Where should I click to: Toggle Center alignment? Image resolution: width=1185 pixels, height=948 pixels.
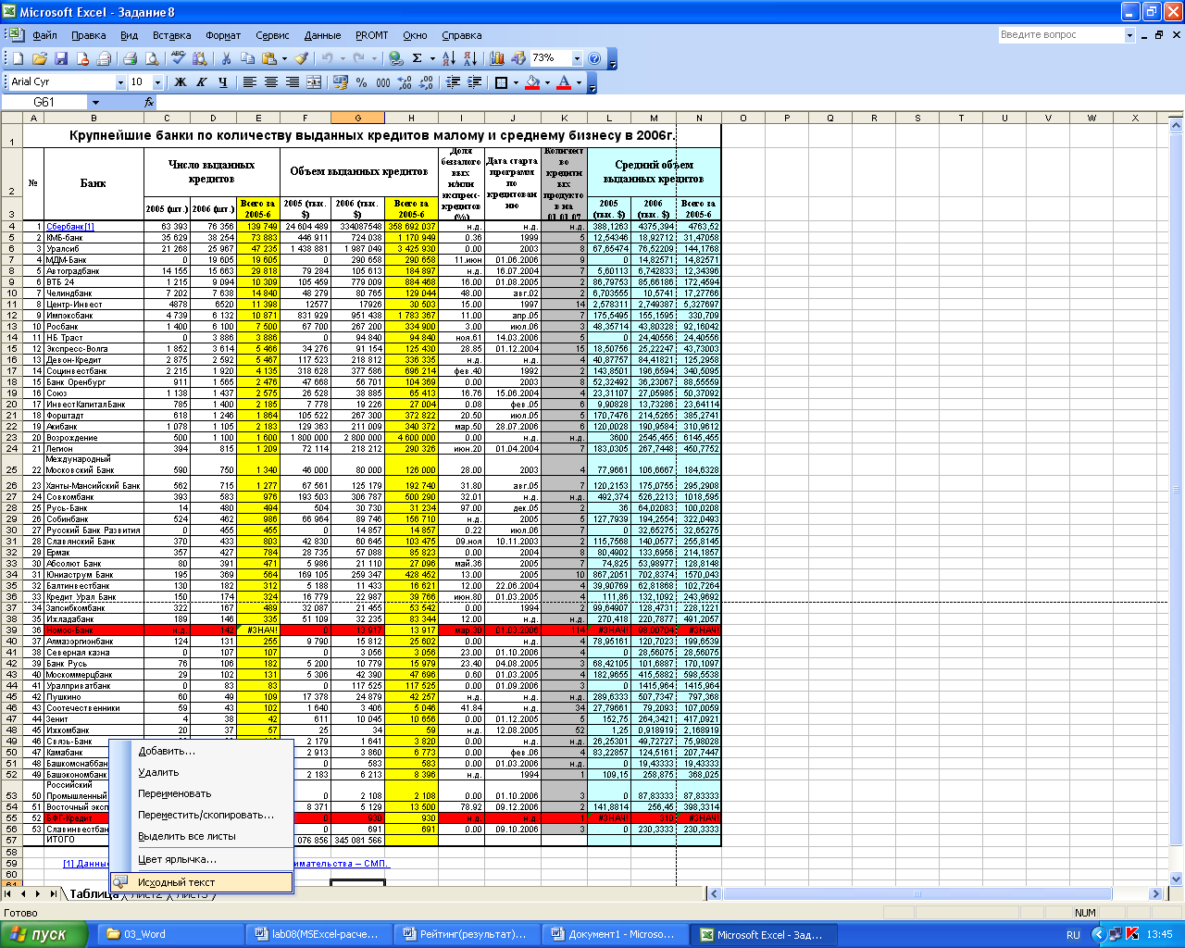270,82
